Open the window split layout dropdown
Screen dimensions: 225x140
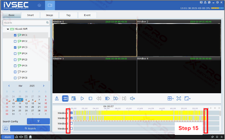coord(171,98)
